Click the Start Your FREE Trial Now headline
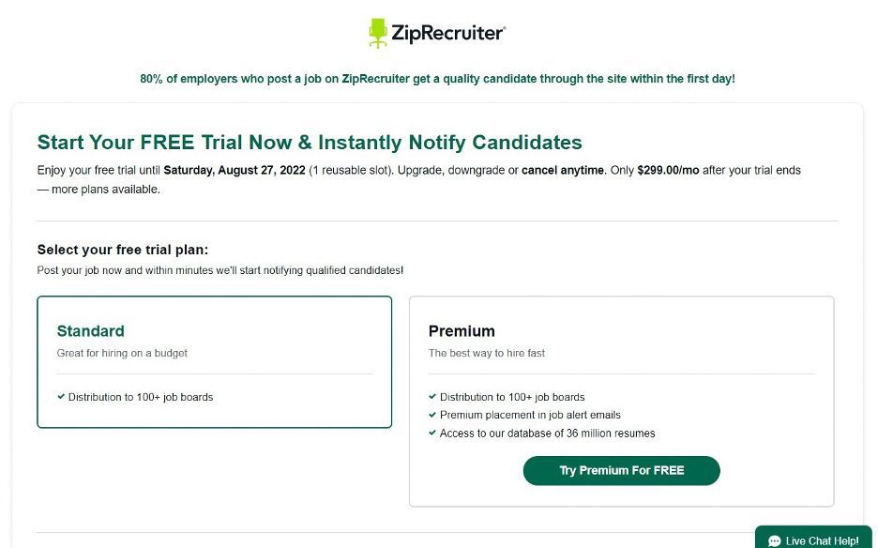Screen dimensions: 878x548 (x=310, y=143)
